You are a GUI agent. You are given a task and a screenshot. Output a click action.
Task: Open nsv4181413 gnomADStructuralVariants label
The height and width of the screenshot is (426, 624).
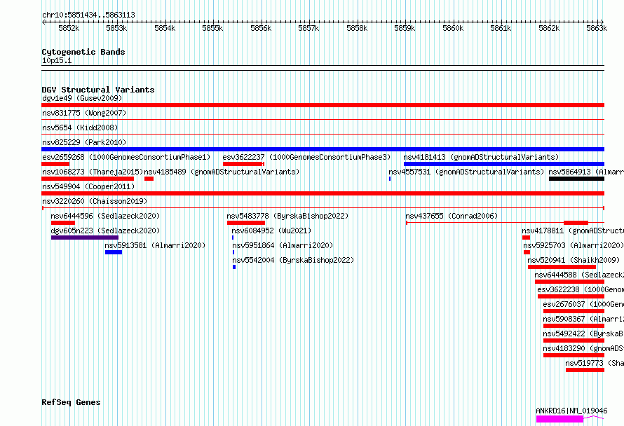click(x=481, y=157)
